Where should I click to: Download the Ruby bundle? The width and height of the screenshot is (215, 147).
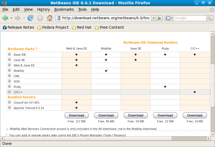tap(165, 115)
